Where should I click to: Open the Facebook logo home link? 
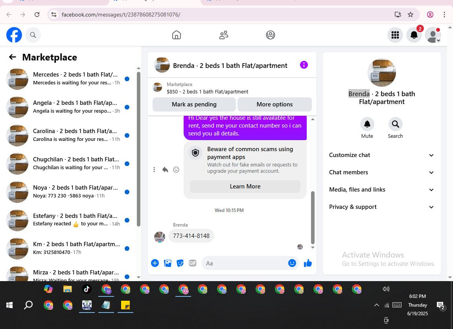14,35
